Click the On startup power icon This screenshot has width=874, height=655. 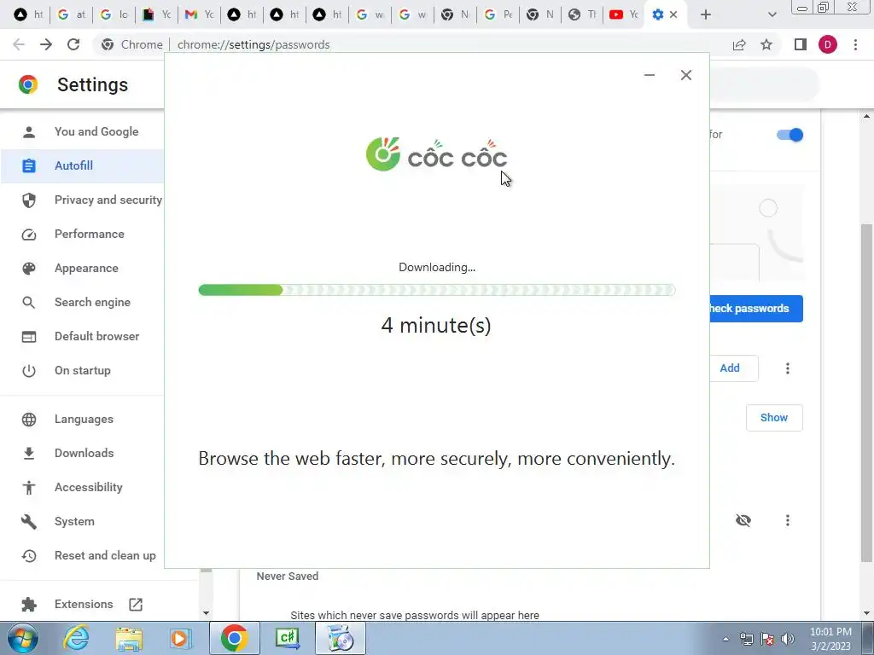[x=29, y=371]
